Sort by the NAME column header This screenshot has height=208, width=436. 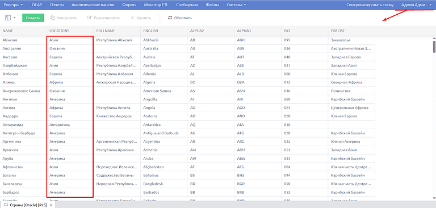coord(23,31)
